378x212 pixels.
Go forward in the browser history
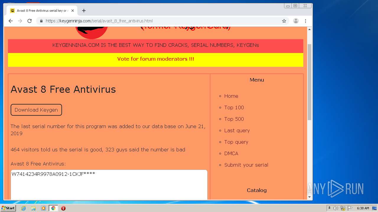[20, 21]
